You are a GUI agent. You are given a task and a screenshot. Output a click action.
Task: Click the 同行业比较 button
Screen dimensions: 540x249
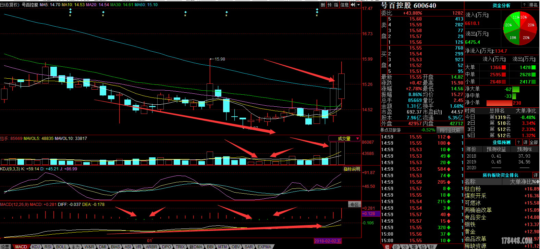point(450,130)
